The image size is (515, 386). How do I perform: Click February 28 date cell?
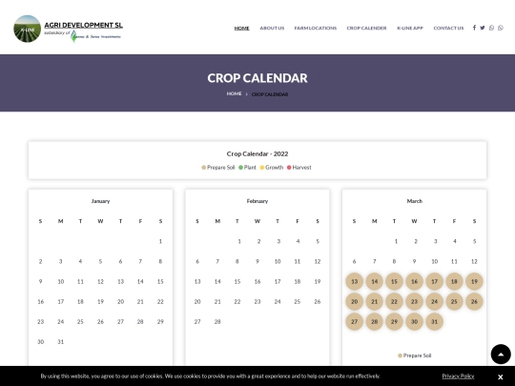pyautogui.click(x=217, y=322)
